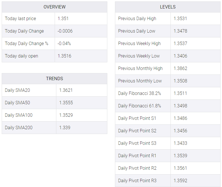Click the Daily Pivot Point S1 label
Screen dimensions: 222x187
tap(137, 118)
